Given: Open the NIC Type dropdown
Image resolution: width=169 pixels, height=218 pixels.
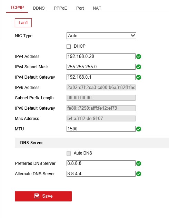Looking at the screenshot, I should coord(101,36).
